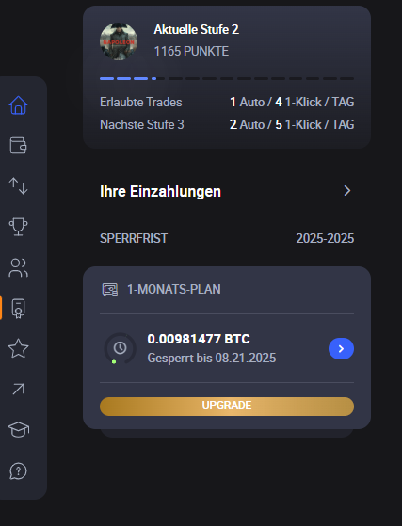Open the graduation cap academy icon
Viewport: 402px width, 526px height.
point(18,429)
